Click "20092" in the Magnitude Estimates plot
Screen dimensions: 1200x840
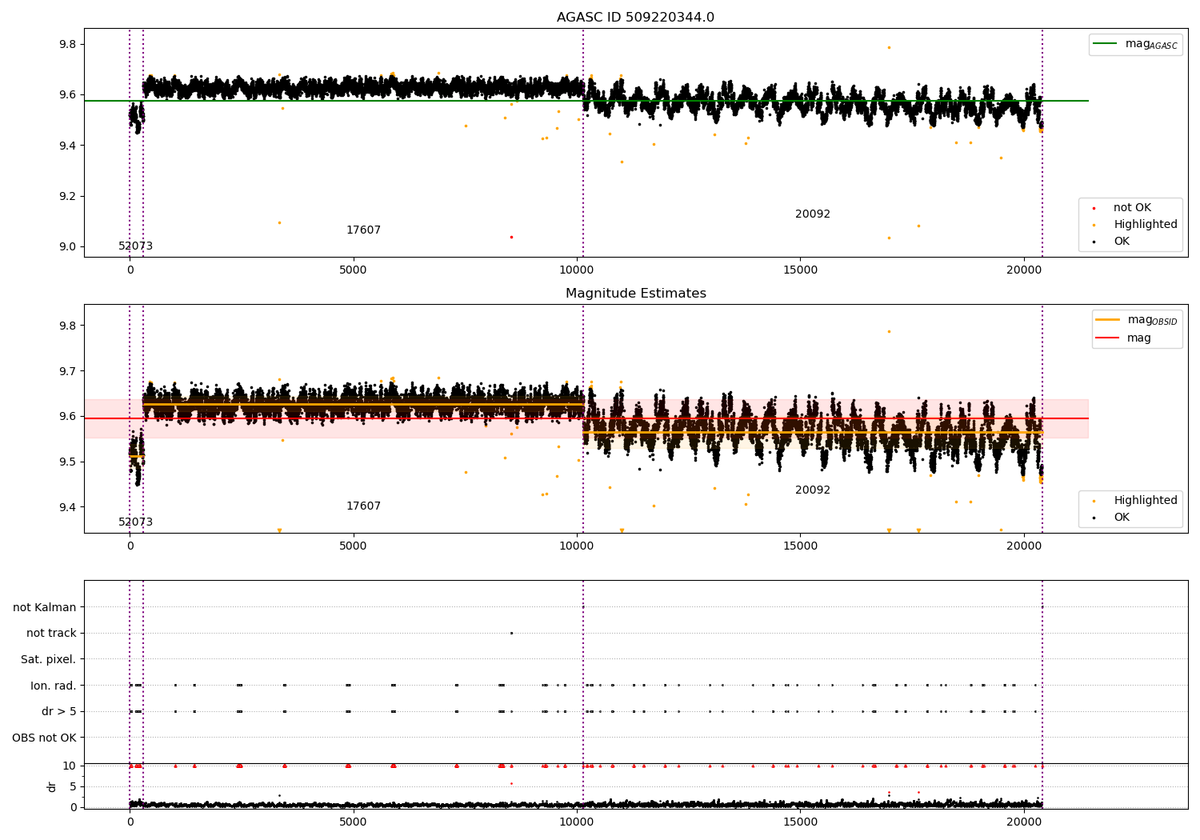point(813,490)
